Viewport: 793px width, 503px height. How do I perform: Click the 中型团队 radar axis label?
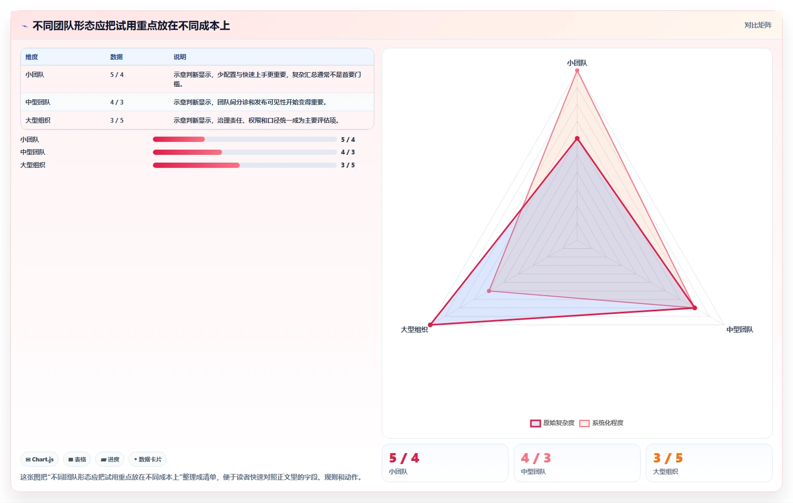click(x=739, y=329)
